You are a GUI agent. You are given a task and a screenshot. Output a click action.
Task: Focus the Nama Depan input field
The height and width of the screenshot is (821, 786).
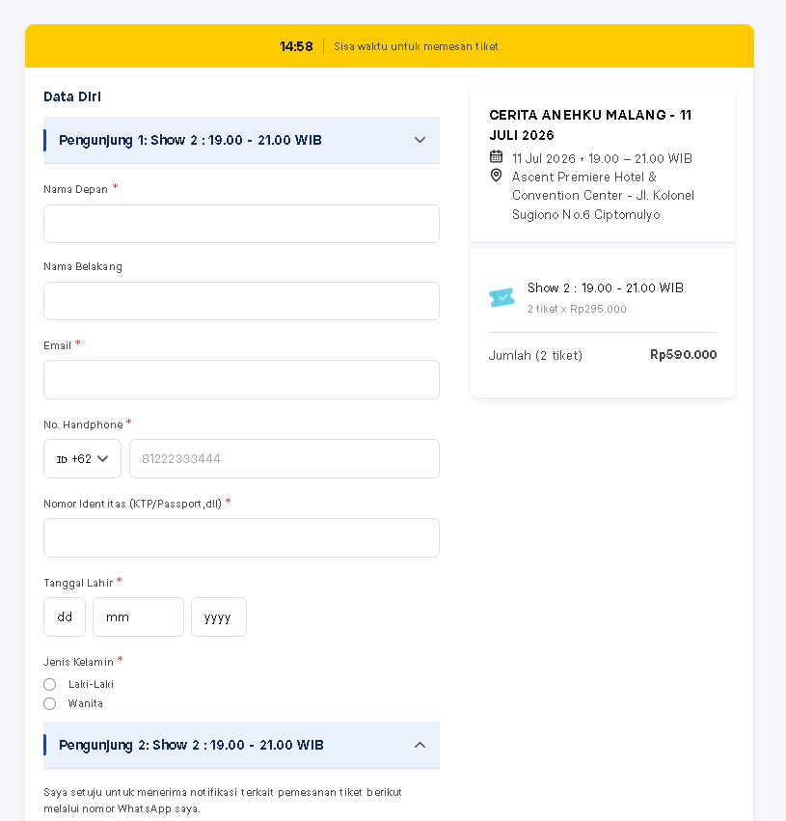pyautogui.click(x=241, y=224)
